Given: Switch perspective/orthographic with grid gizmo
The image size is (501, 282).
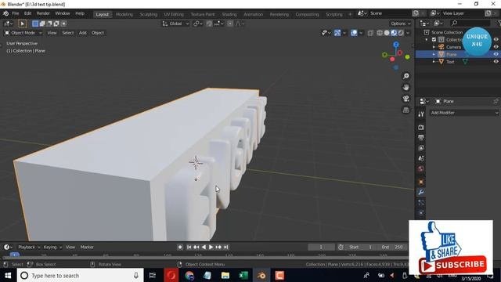Looking at the screenshot, I should click(405, 110).
